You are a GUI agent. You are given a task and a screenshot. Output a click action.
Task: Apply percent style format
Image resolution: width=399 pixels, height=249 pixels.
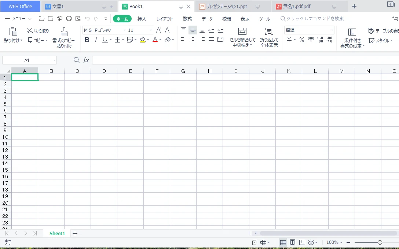(x=302, y=40)
